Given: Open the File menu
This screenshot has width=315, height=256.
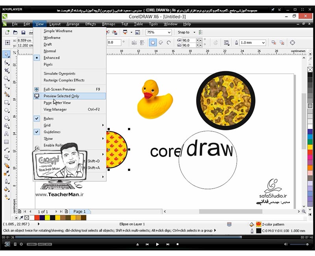Looking at the screenshot, I should [15, 24].
